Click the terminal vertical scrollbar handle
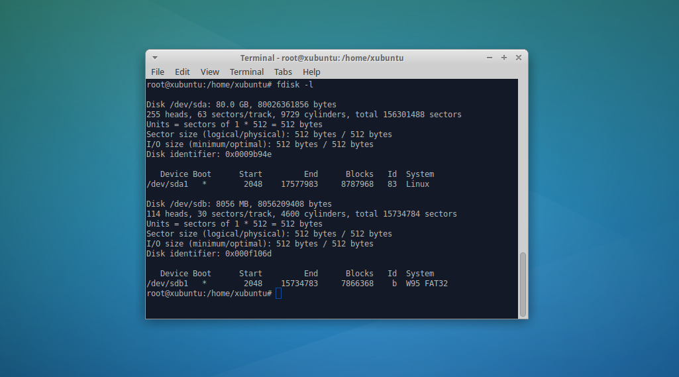The image size is (679, 377). 523,284
